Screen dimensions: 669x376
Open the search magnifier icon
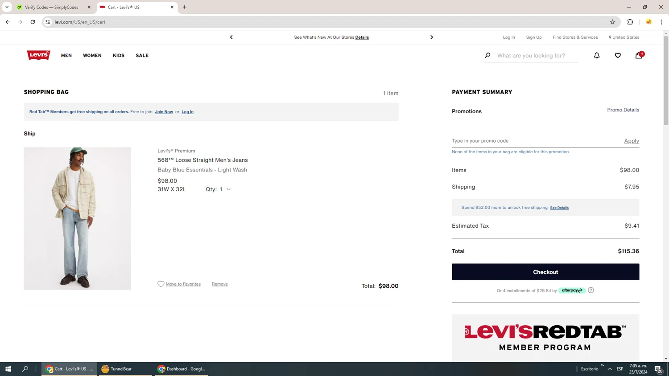click(x=487, y=55)
